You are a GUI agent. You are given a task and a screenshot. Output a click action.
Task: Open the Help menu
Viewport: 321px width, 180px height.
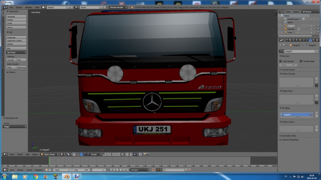[37, 7]
